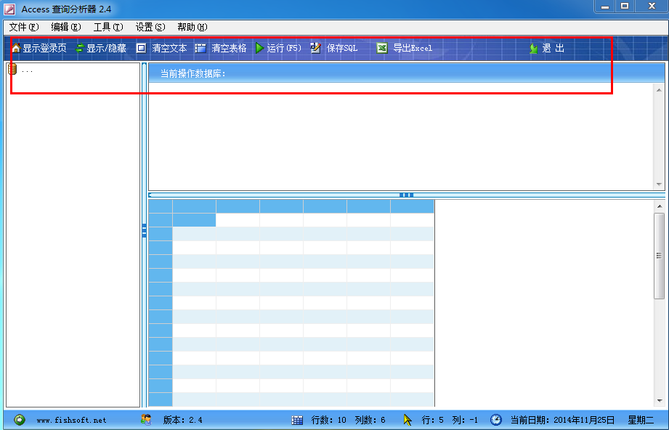Clear the SQL text with 清空文本
Image resolution: width=669 pixels, height=430 pixels.
[169, 48]
